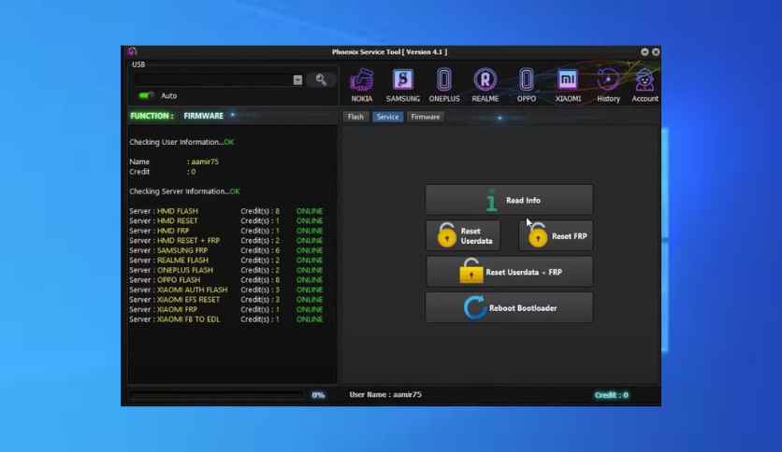782x452 pixels.
Task: Select the 'XIAOMI FB TO EDL' server row
Action: click(226, 319)
